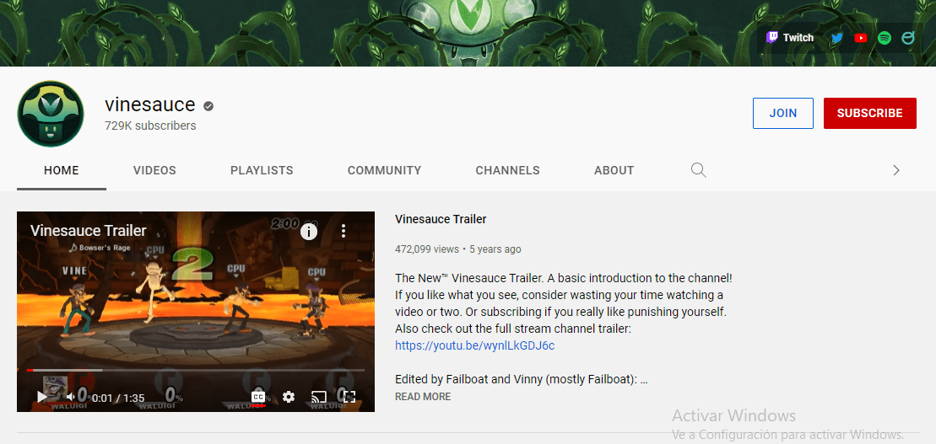Click the right chevron to show more tabs

[x=896, y=170]
